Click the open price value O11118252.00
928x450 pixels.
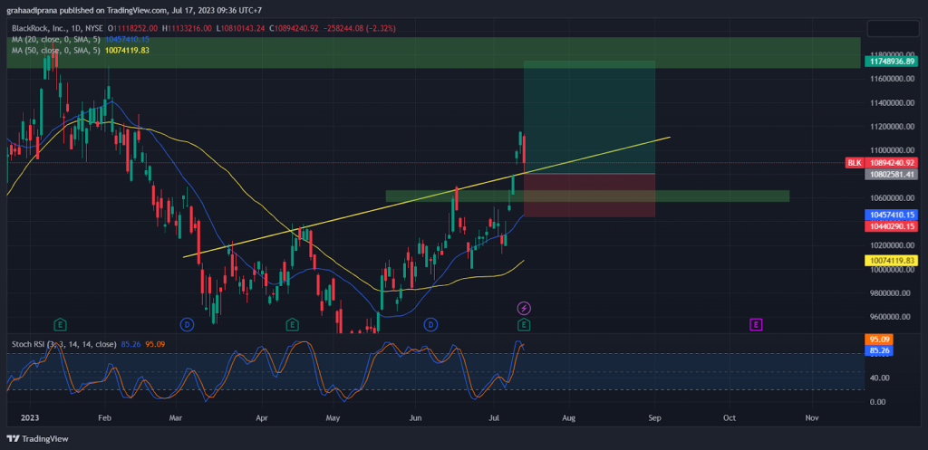point(132,28)
